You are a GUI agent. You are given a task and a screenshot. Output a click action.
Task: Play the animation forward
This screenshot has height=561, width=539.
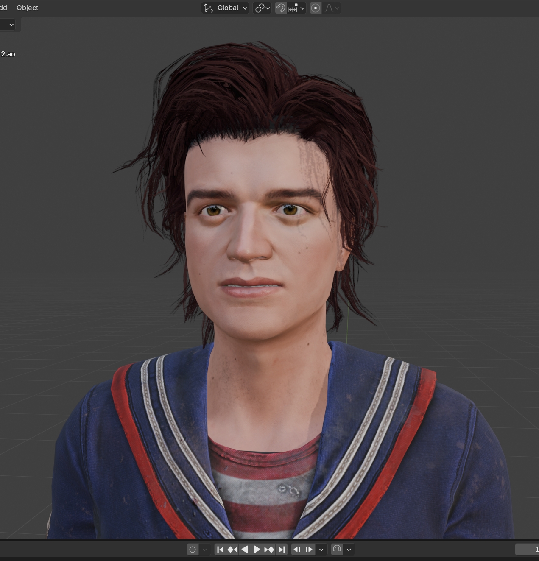pyautogui.click(x=257, y=550)
